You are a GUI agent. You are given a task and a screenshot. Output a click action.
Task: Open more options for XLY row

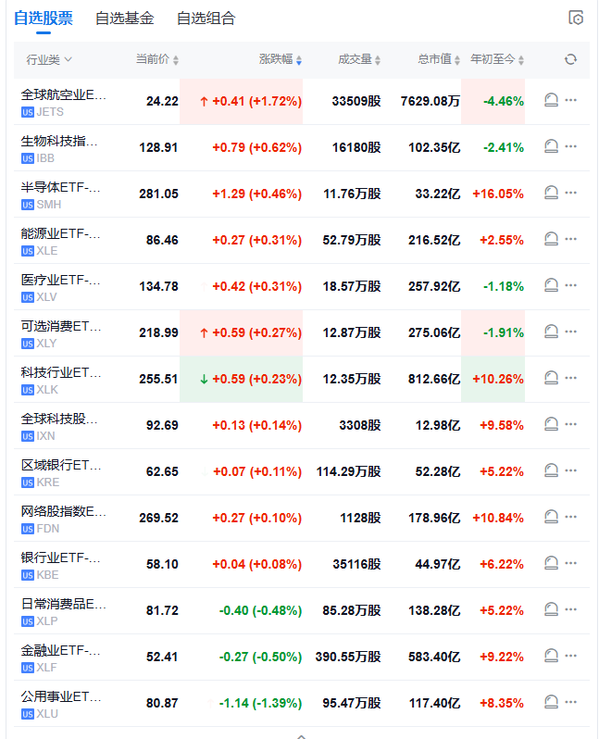tap(570, 332)
